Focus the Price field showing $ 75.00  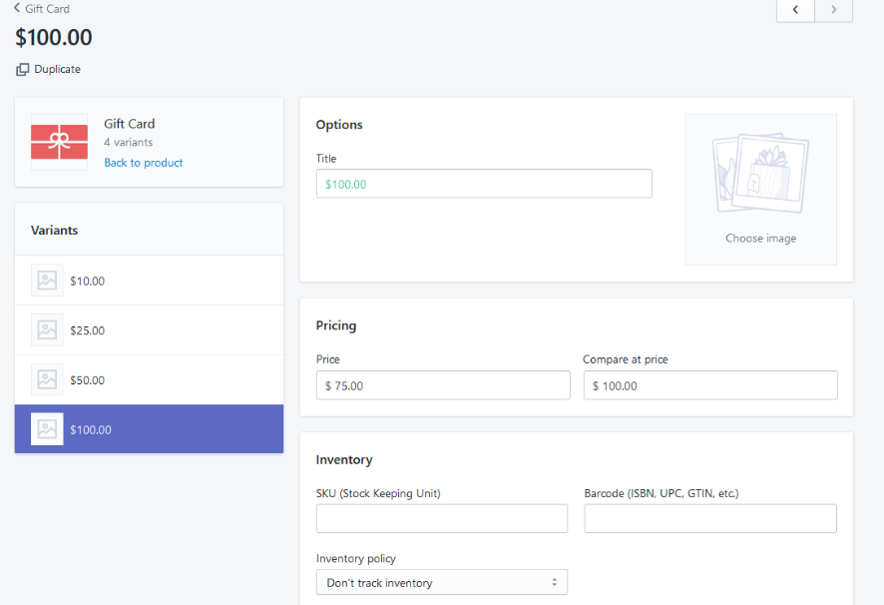[x=443, y=385]
